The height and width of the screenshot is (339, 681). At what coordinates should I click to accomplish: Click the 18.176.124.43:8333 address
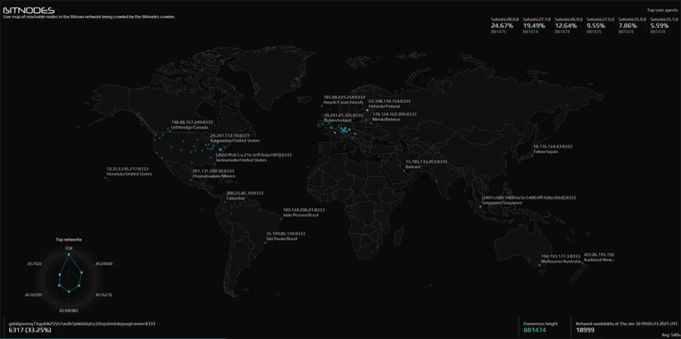pos(552,147)
